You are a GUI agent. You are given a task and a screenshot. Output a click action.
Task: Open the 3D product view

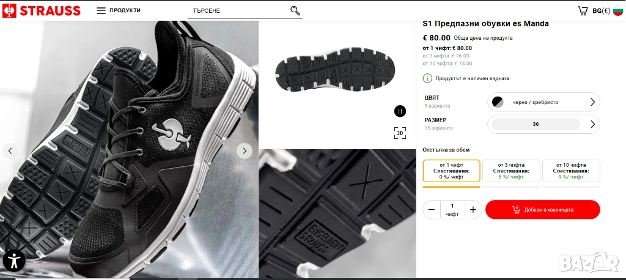click(400, 133)
